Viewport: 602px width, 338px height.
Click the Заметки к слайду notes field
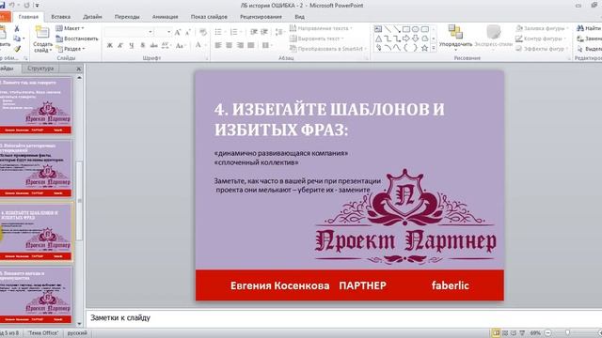[343, 317]
